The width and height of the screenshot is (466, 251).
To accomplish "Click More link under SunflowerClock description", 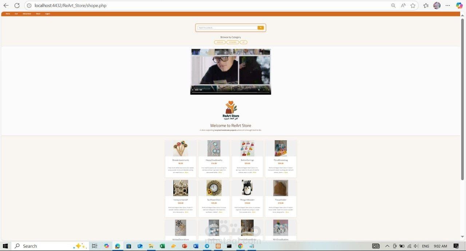I will [220, 212].
